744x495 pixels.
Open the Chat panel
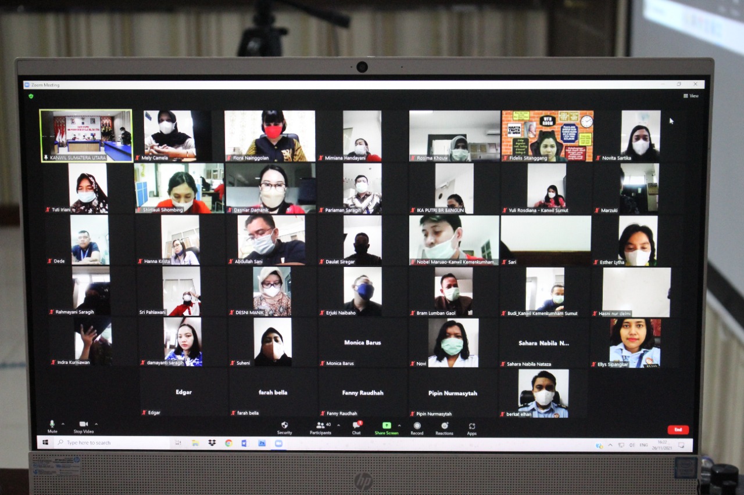click(x=356, y=427)
